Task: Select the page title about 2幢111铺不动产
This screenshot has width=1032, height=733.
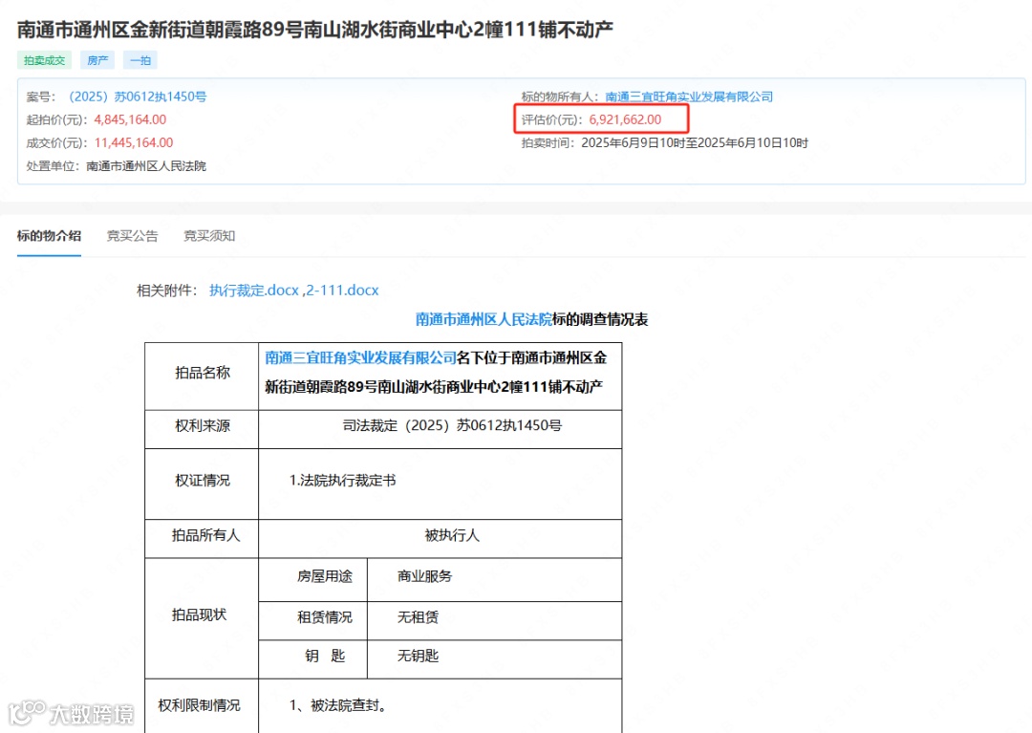Action: [315, 30]
